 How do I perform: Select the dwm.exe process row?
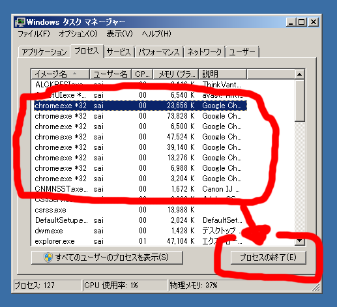140,231
